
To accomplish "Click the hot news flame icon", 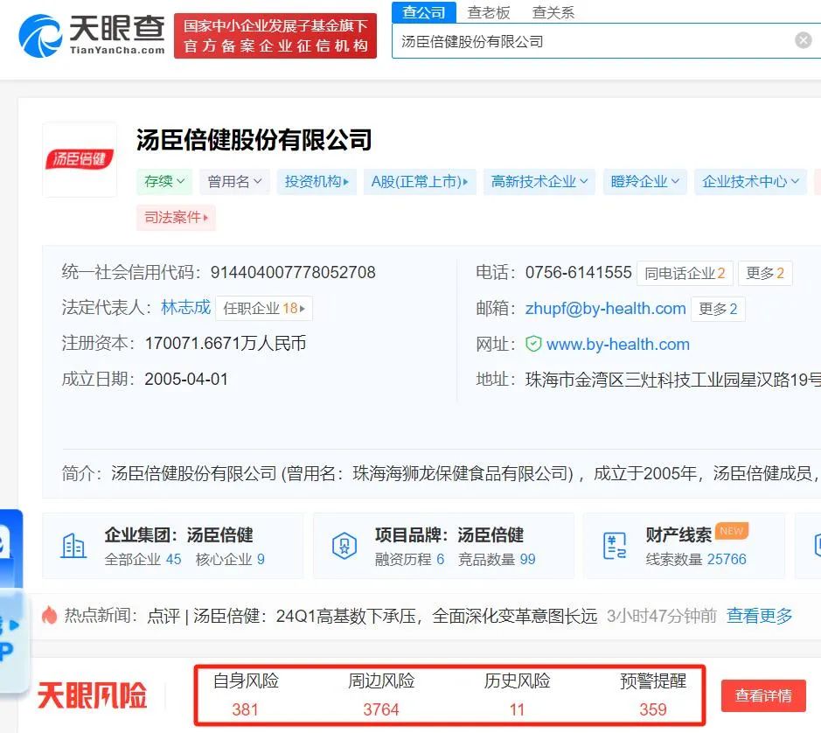I will [49, 615].
